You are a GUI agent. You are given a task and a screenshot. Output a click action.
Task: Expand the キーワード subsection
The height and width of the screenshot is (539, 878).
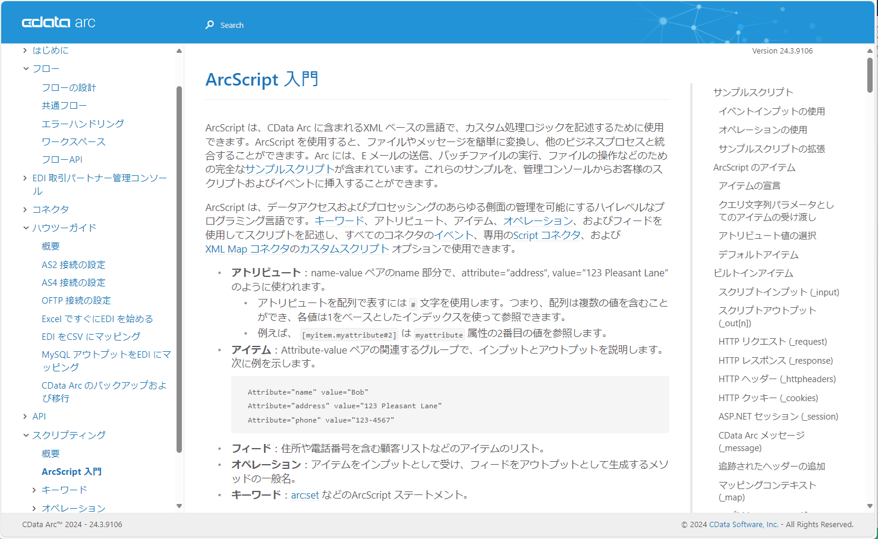[x=34, y=490]
